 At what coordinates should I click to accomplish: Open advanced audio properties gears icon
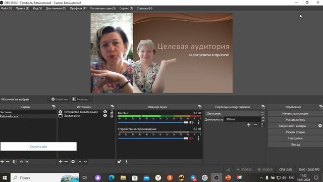click(120, 162)
